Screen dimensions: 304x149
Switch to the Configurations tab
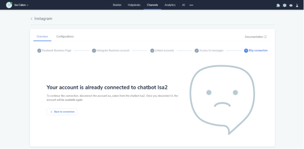(x=65, y=36)
